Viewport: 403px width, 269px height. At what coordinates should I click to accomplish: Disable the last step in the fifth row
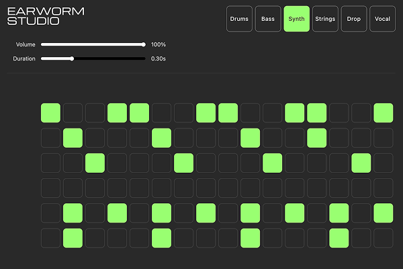pyautogui.click(x=383, y=213)
